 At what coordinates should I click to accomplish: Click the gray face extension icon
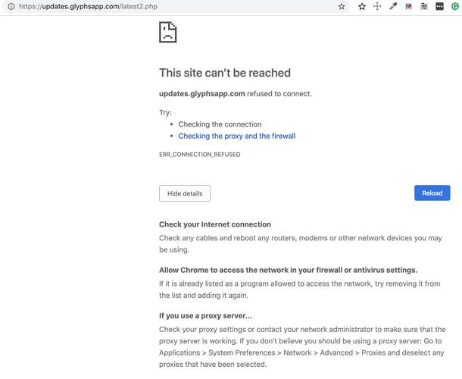(x=424, y=6)
